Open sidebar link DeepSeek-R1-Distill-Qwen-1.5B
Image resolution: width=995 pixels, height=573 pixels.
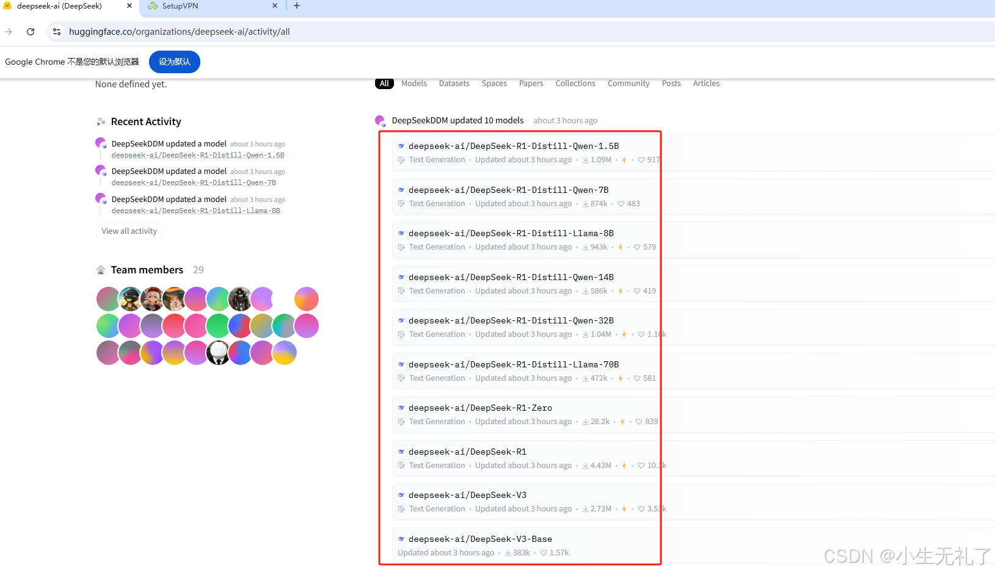tap(198, 155)
